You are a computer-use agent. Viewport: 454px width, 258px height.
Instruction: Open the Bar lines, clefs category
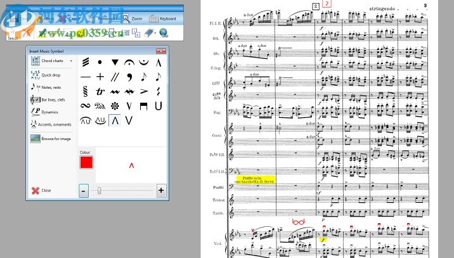pyautogui.click(x=48, y=100)
